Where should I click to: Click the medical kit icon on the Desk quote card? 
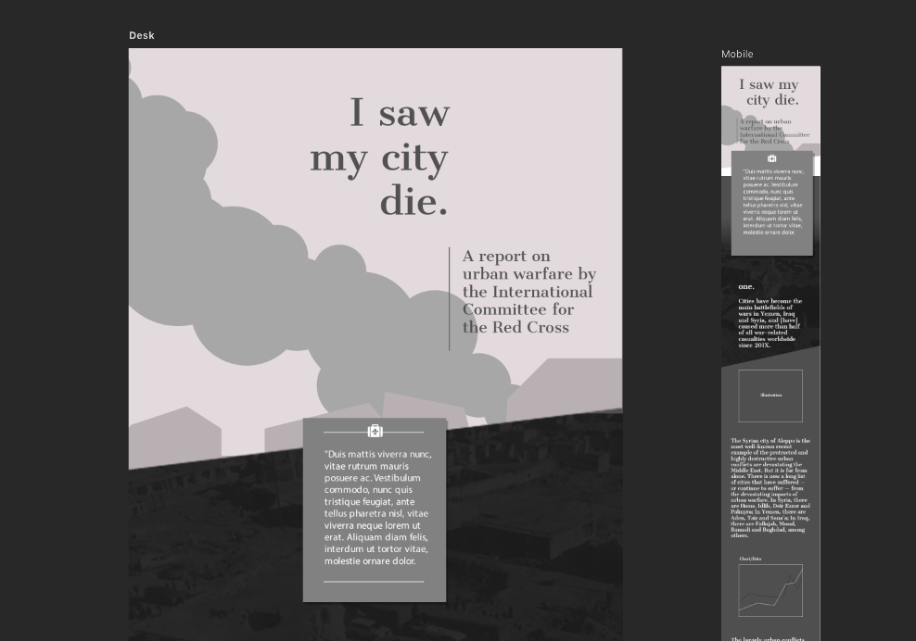pos(375,432)
